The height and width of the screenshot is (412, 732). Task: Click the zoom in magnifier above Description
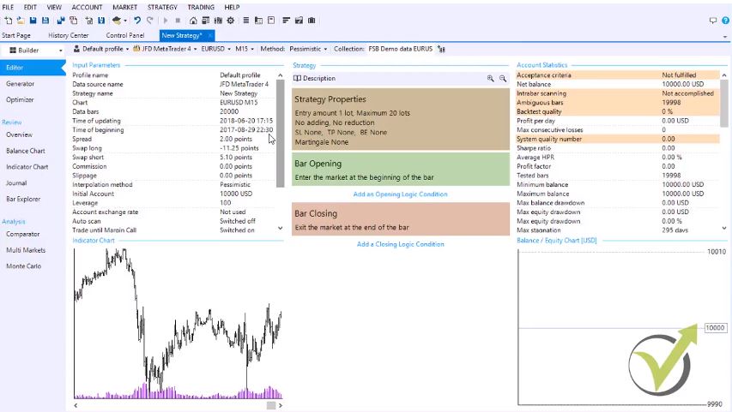(x=491, y=78)
